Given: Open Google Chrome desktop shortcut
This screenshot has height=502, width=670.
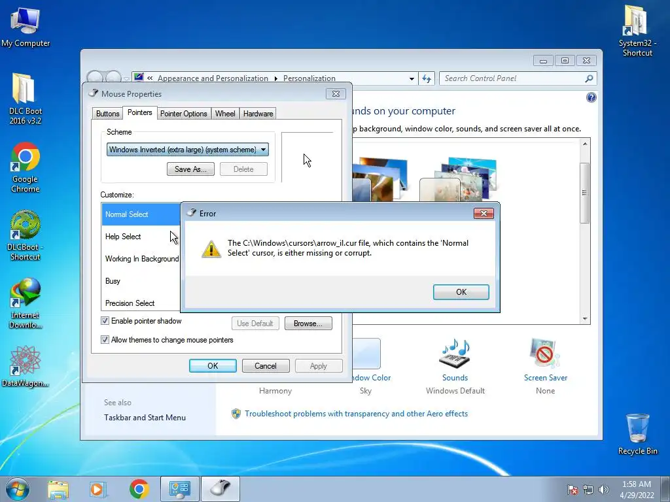Looking at the screenshot, I should (26, 167).
